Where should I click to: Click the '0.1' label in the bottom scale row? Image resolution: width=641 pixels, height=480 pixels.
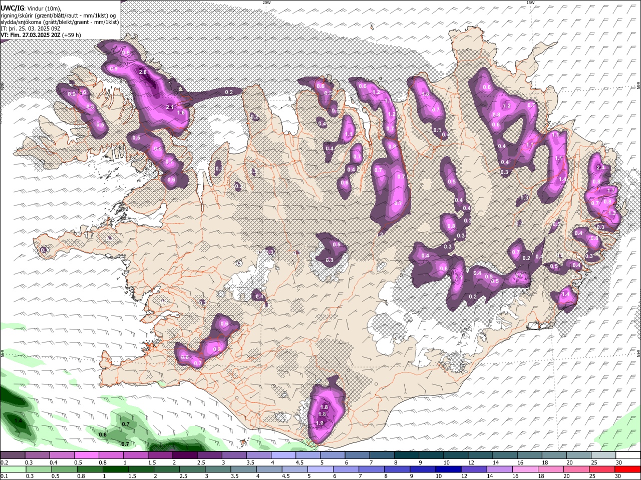pos(4,476)
